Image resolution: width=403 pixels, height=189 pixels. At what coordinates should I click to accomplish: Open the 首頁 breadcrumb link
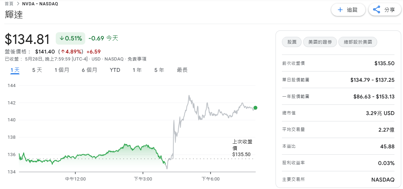(x=9, y=4)
